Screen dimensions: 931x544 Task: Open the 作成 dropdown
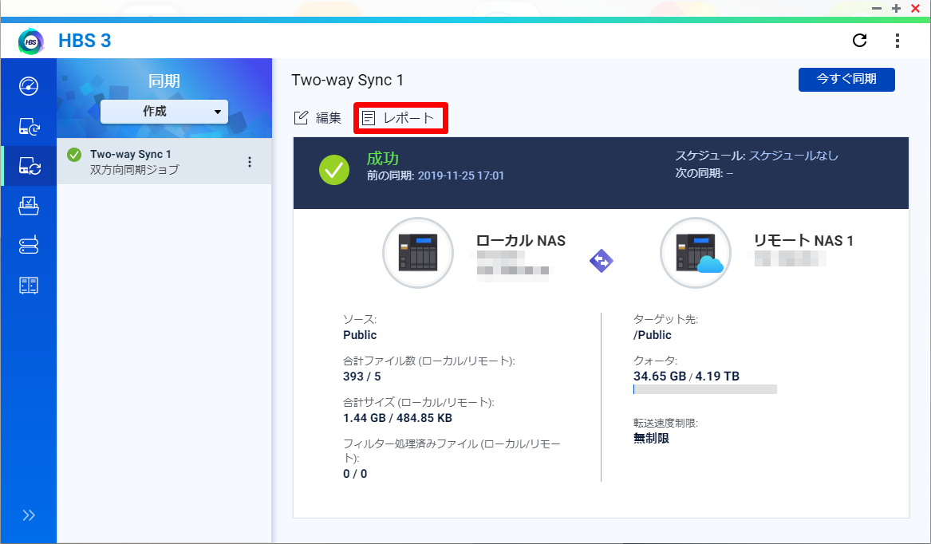click(164, 112)
